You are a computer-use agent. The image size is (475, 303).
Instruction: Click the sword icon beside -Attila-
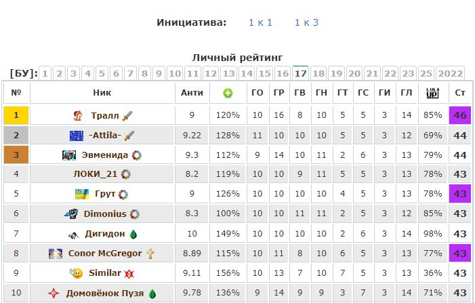129,136
